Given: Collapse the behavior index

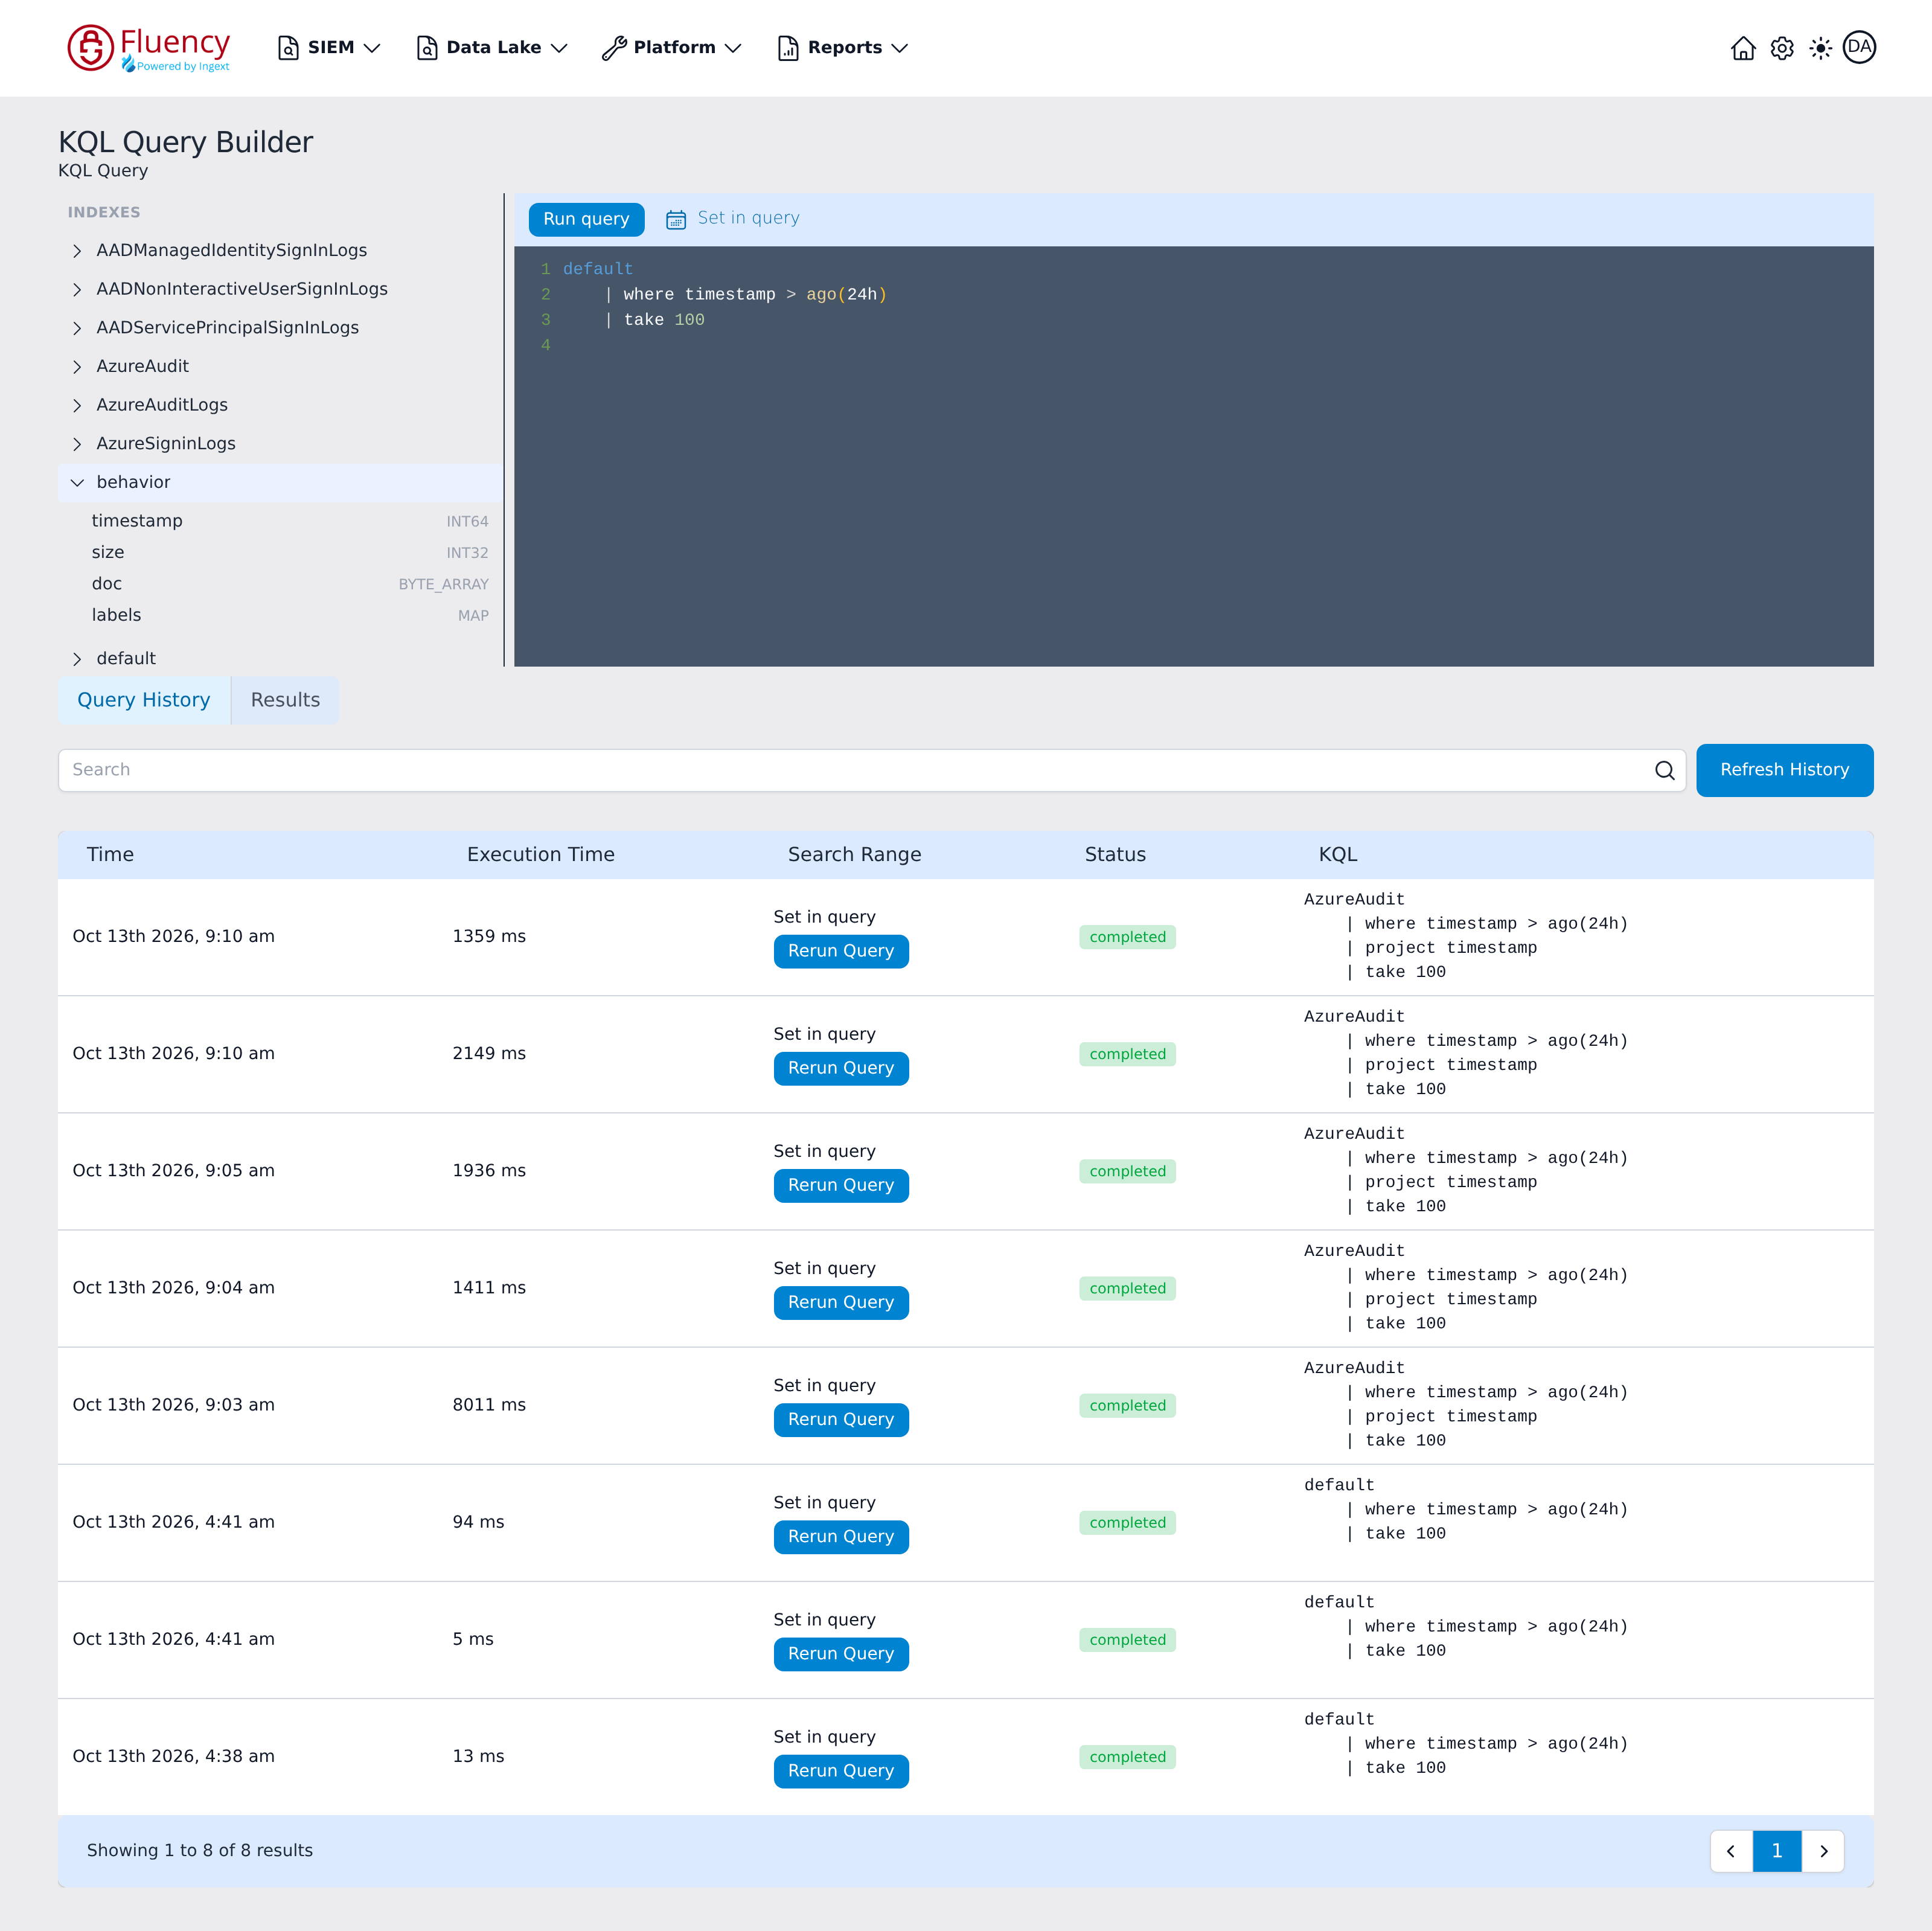Looking at the screenshot, I should click(x=280, y=482).
